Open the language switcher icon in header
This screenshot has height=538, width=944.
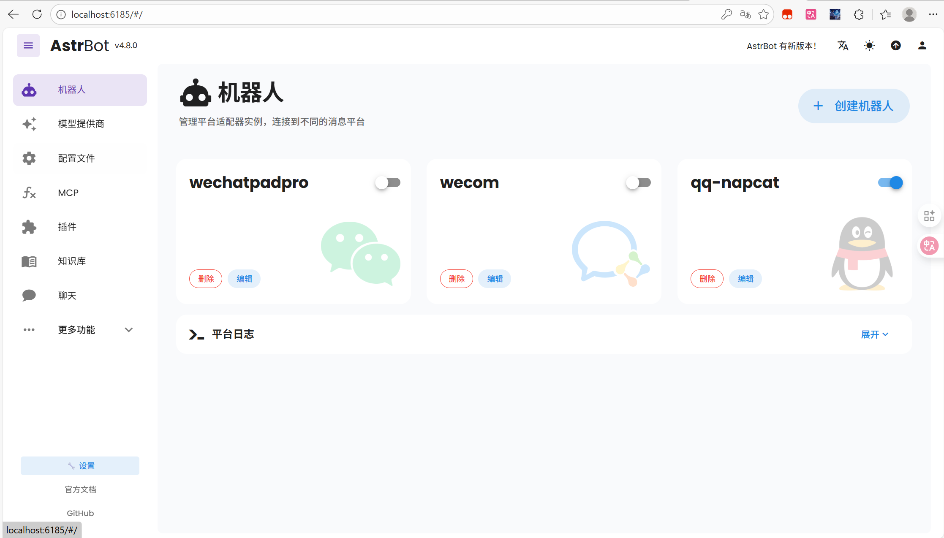(843, 46)
